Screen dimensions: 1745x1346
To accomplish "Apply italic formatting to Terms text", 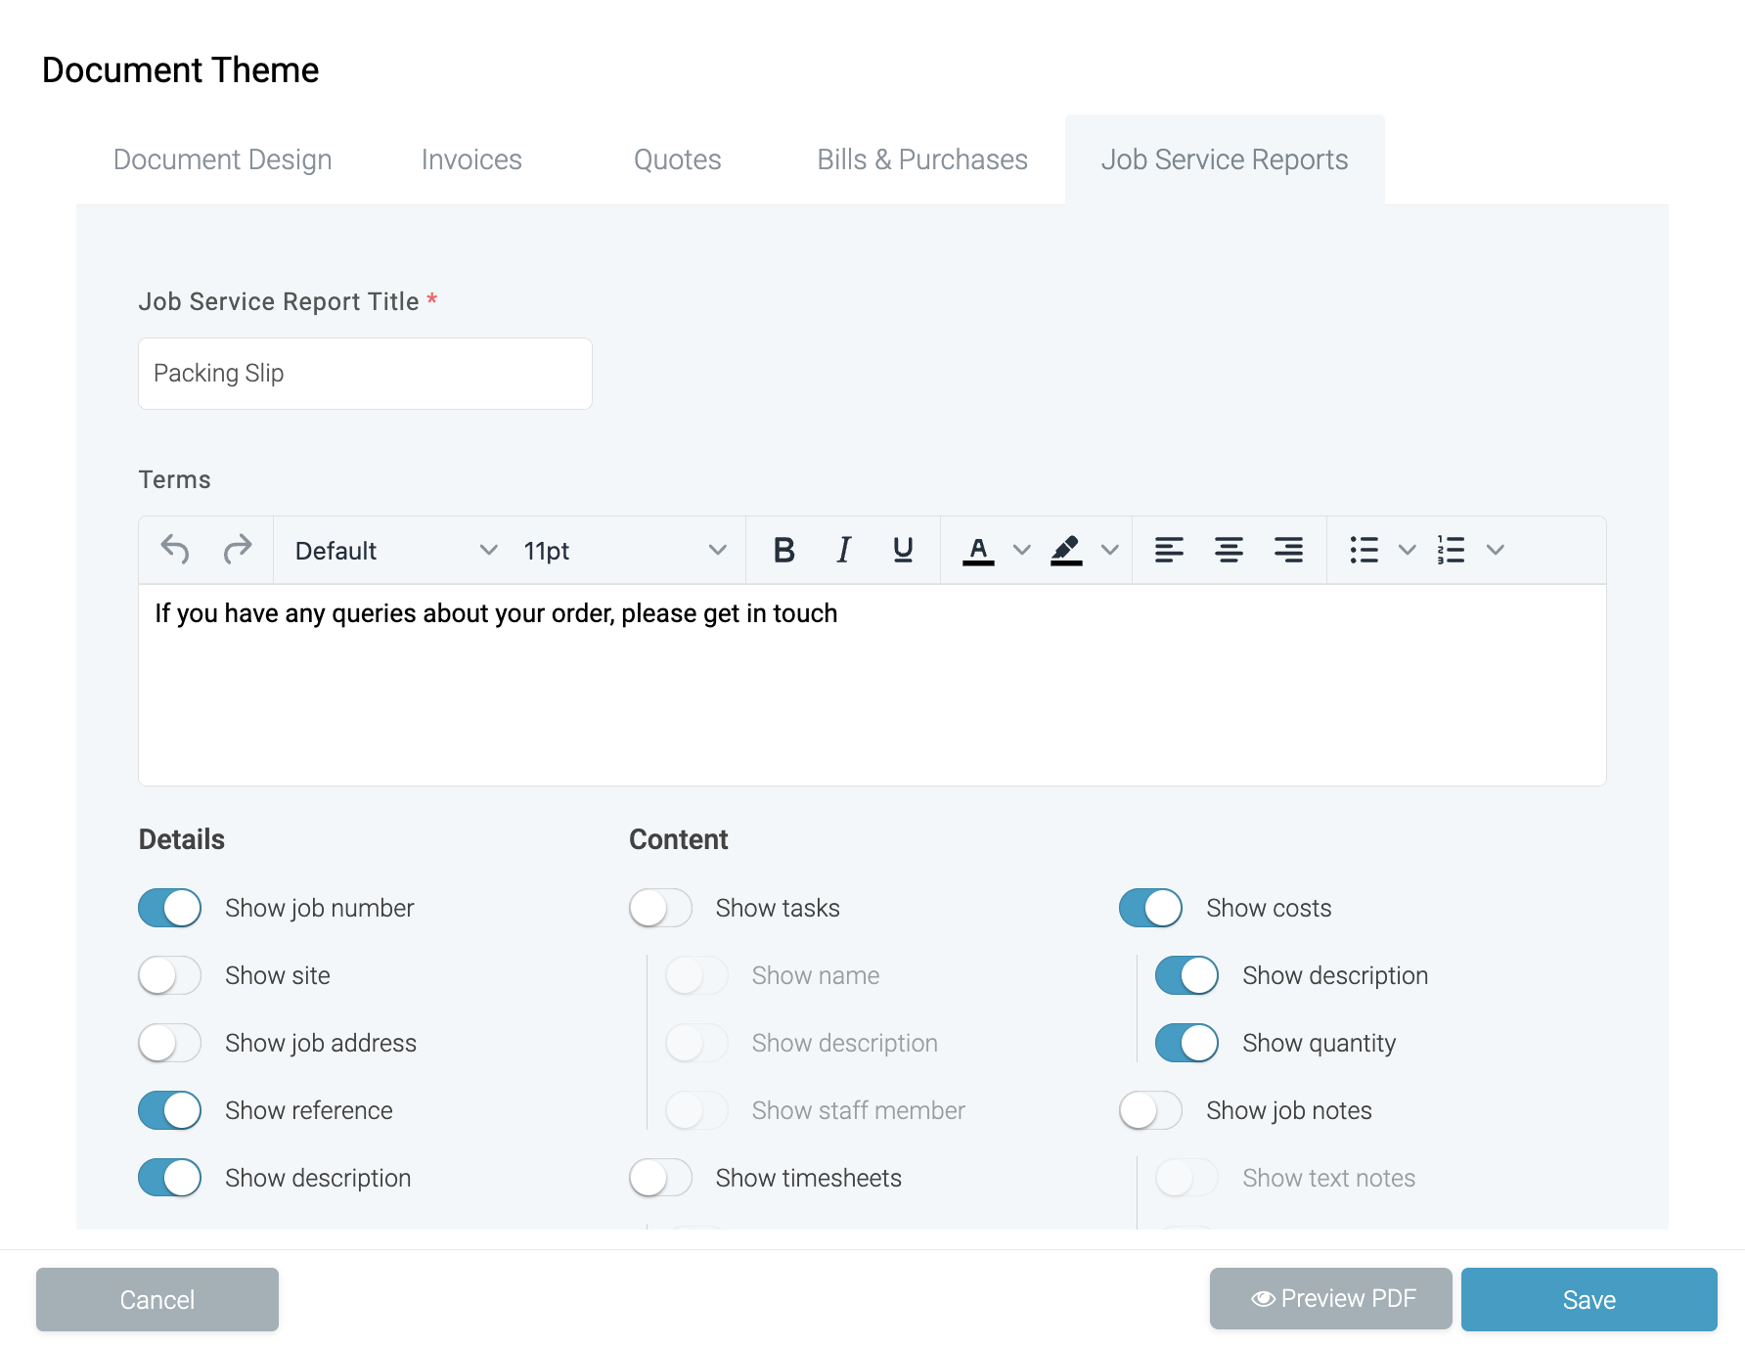I will [843, 550].
